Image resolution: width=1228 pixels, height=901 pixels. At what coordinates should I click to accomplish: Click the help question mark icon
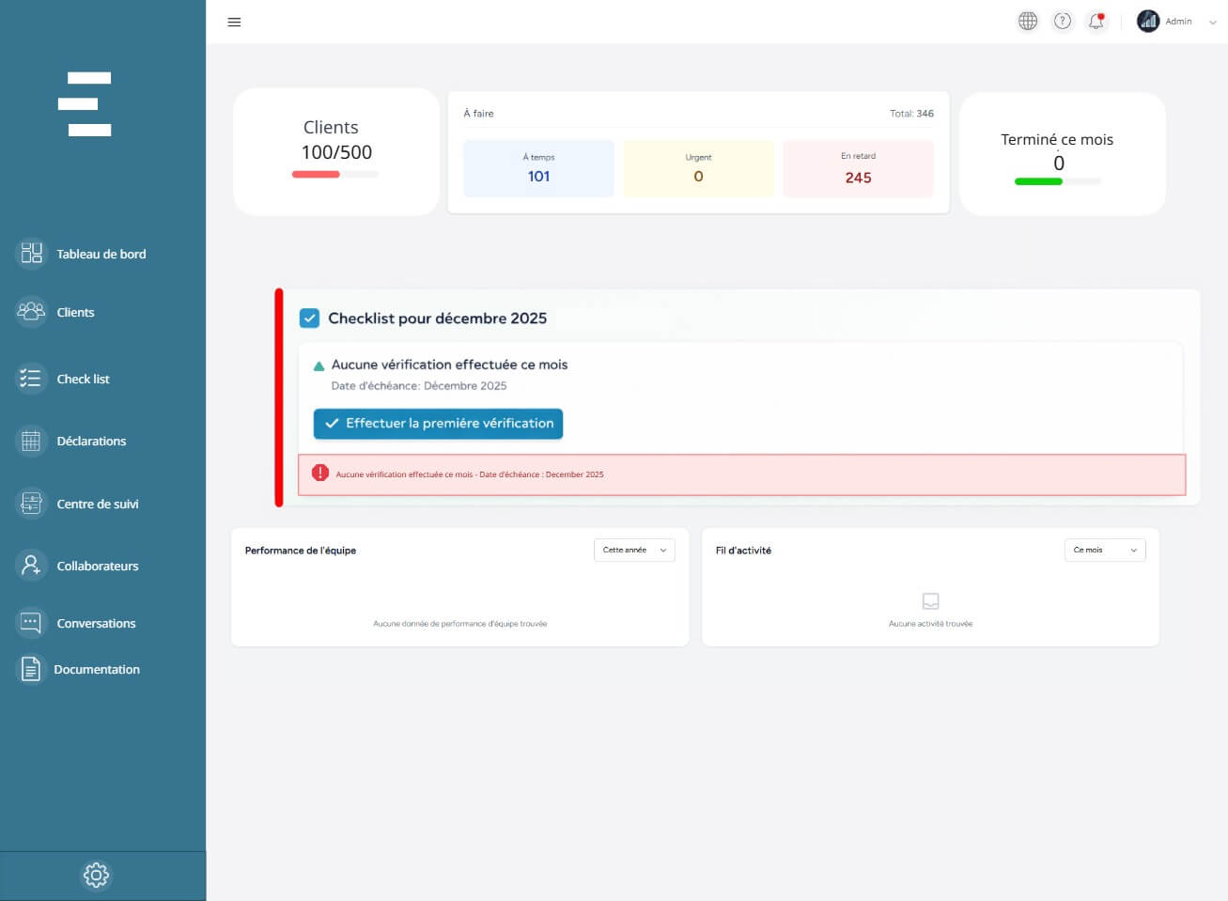click(1062, 21)
